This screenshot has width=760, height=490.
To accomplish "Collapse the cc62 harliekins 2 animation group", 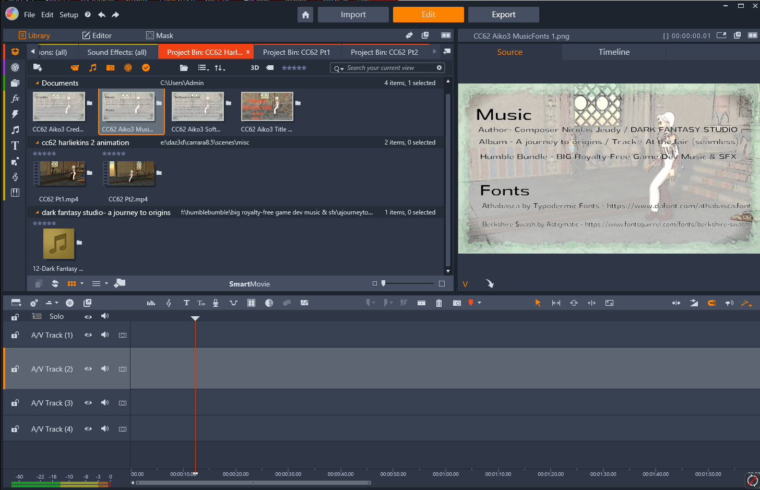I will coord(37,142).
